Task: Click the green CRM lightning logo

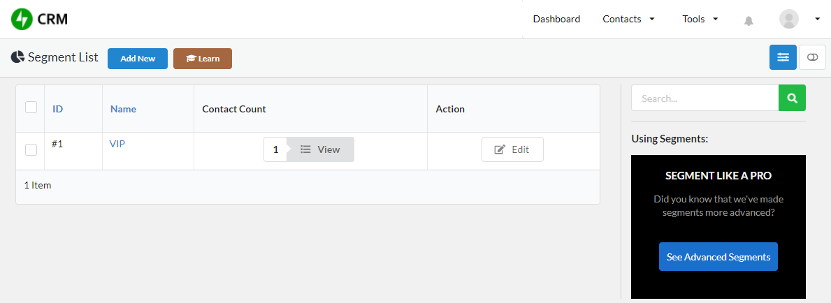Action: (22, 19)
